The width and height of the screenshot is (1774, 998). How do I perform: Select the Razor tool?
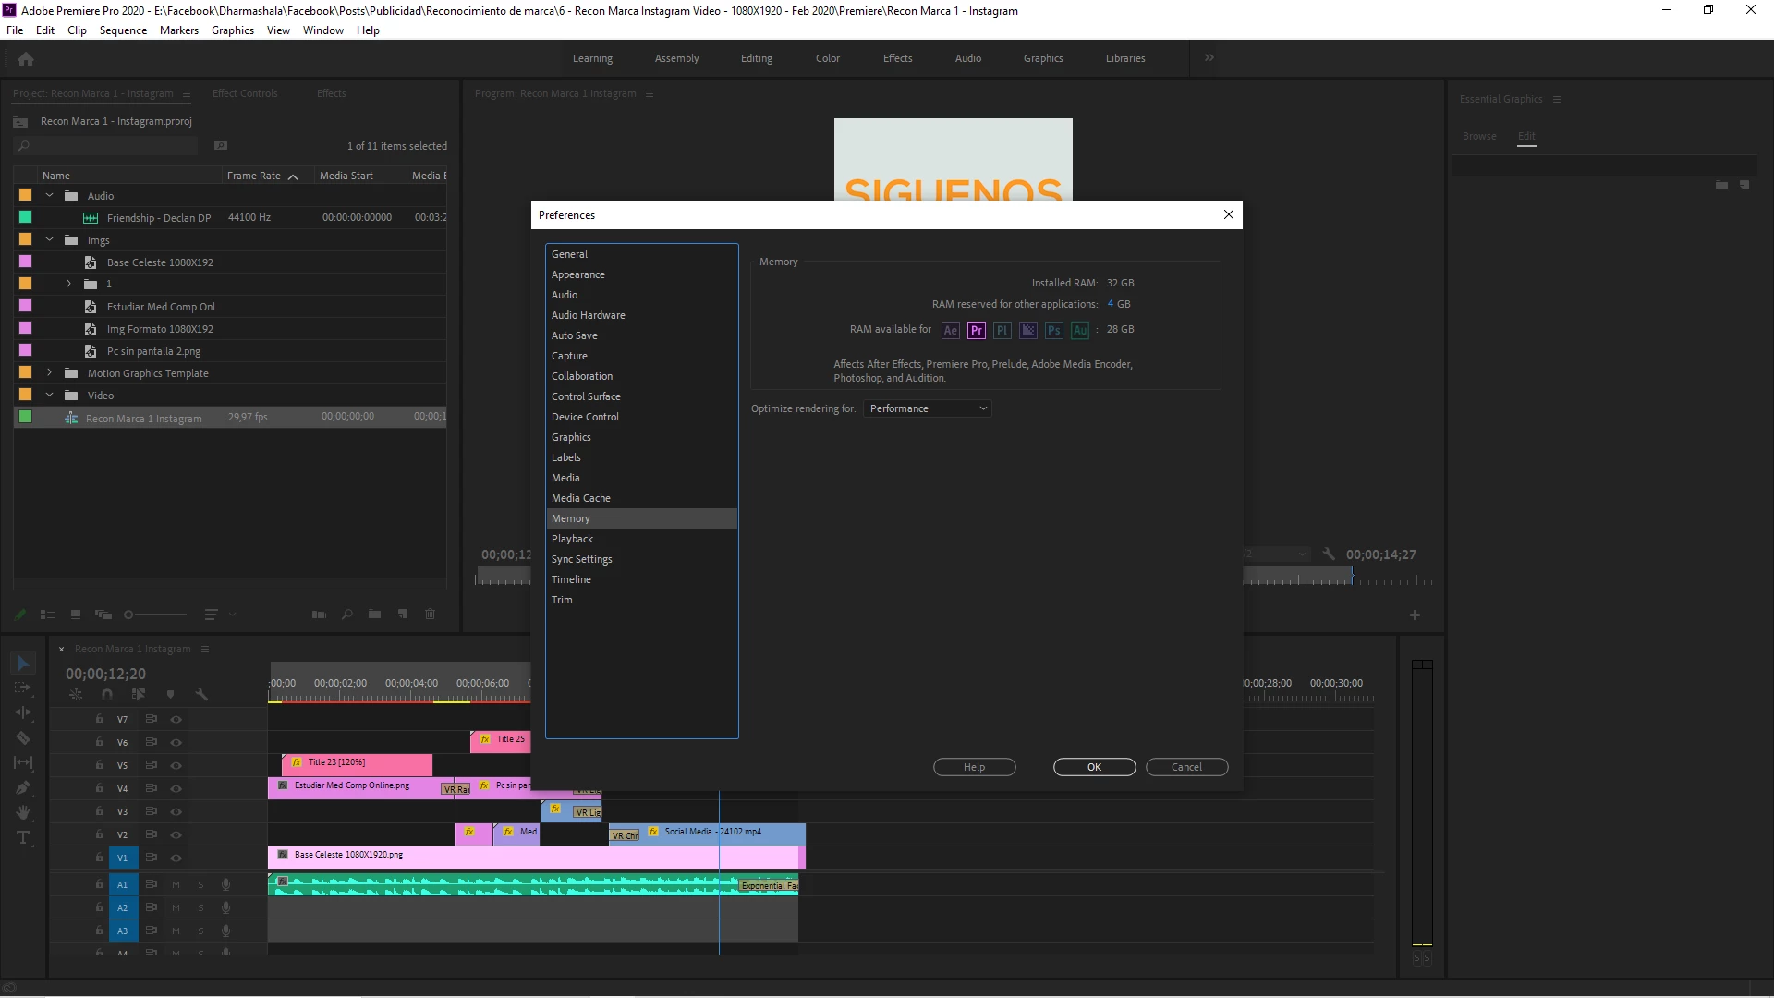[x=23, y=738]
